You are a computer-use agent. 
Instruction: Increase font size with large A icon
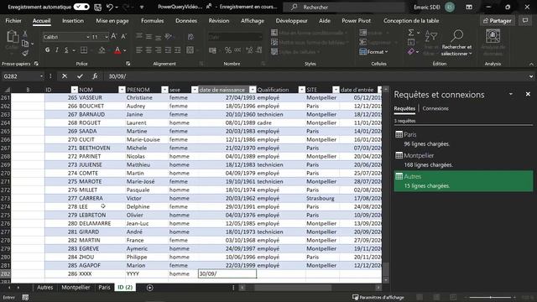[x=114, y=36]
